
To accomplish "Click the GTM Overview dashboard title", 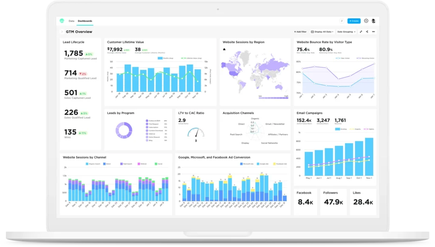I will click(x=79, y=32).
